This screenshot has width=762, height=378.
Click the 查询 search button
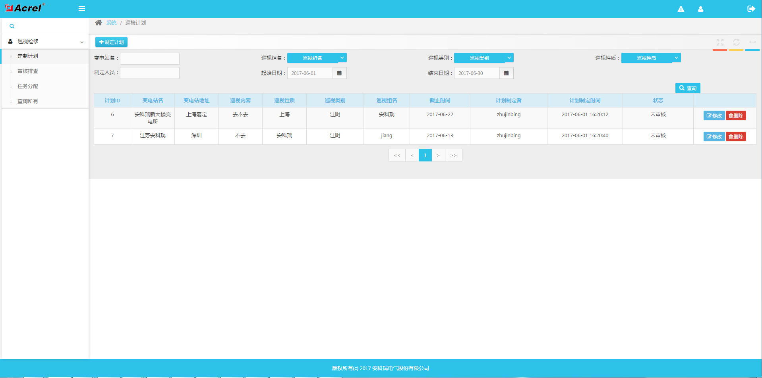pos(687,88)
